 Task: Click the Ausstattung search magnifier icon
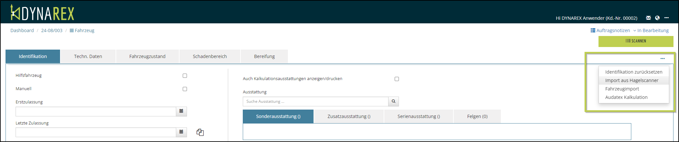pos(393,101)
